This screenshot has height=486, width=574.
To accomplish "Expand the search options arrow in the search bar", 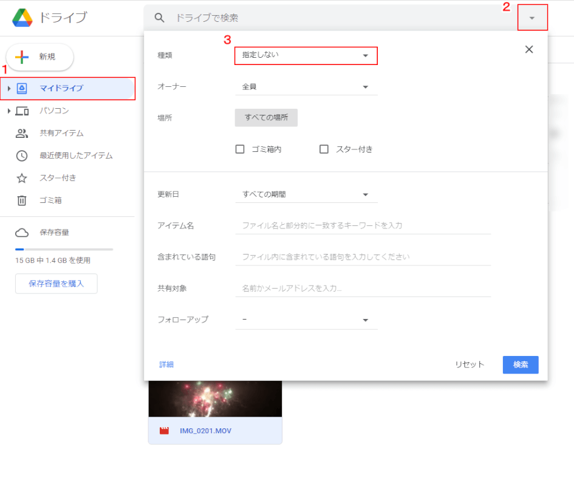I will pyautogui.click(x=532, y=18).
